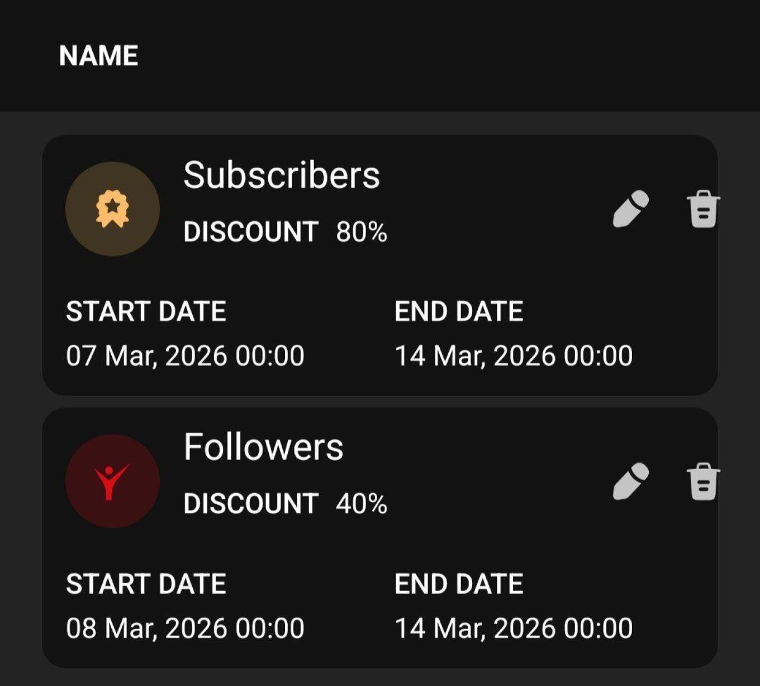Select the Followers end date 14 Mar value

coord(514,628)
